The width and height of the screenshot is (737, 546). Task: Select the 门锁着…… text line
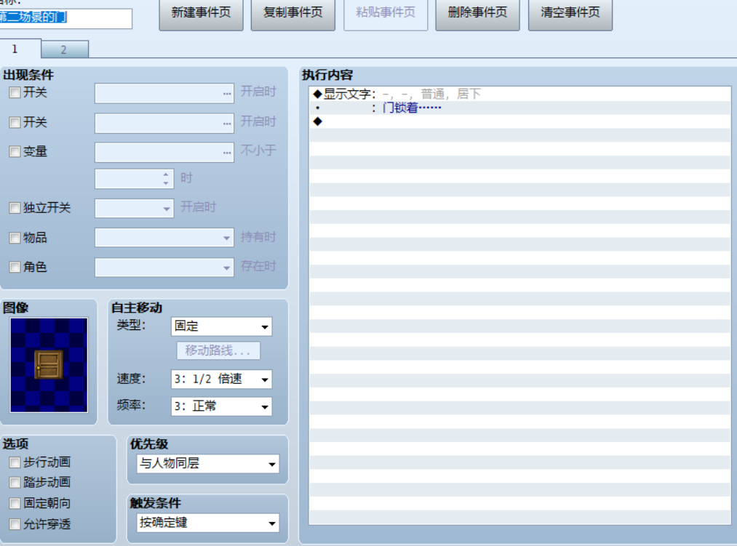tap(519, 108)
